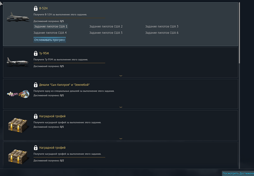254x176 pixels.
Task: Select Задание пилотов США 2
Action: (x=106, y=27)
